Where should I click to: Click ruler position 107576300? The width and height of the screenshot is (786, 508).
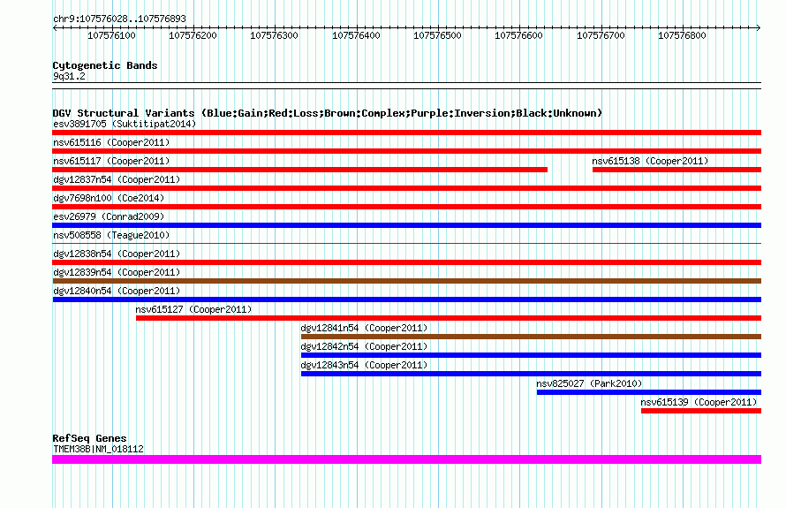click(274, 35)
